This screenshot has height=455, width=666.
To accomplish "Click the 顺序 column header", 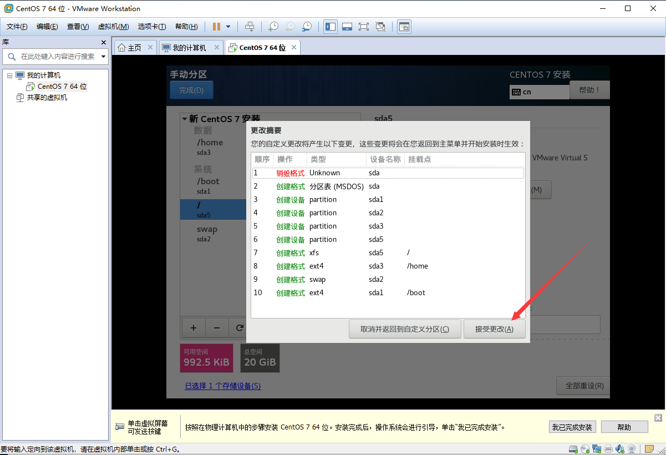I will [262, 159].
